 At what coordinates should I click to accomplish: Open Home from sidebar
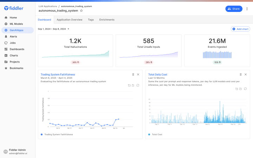pyautogui.click(x=18, y=18)
